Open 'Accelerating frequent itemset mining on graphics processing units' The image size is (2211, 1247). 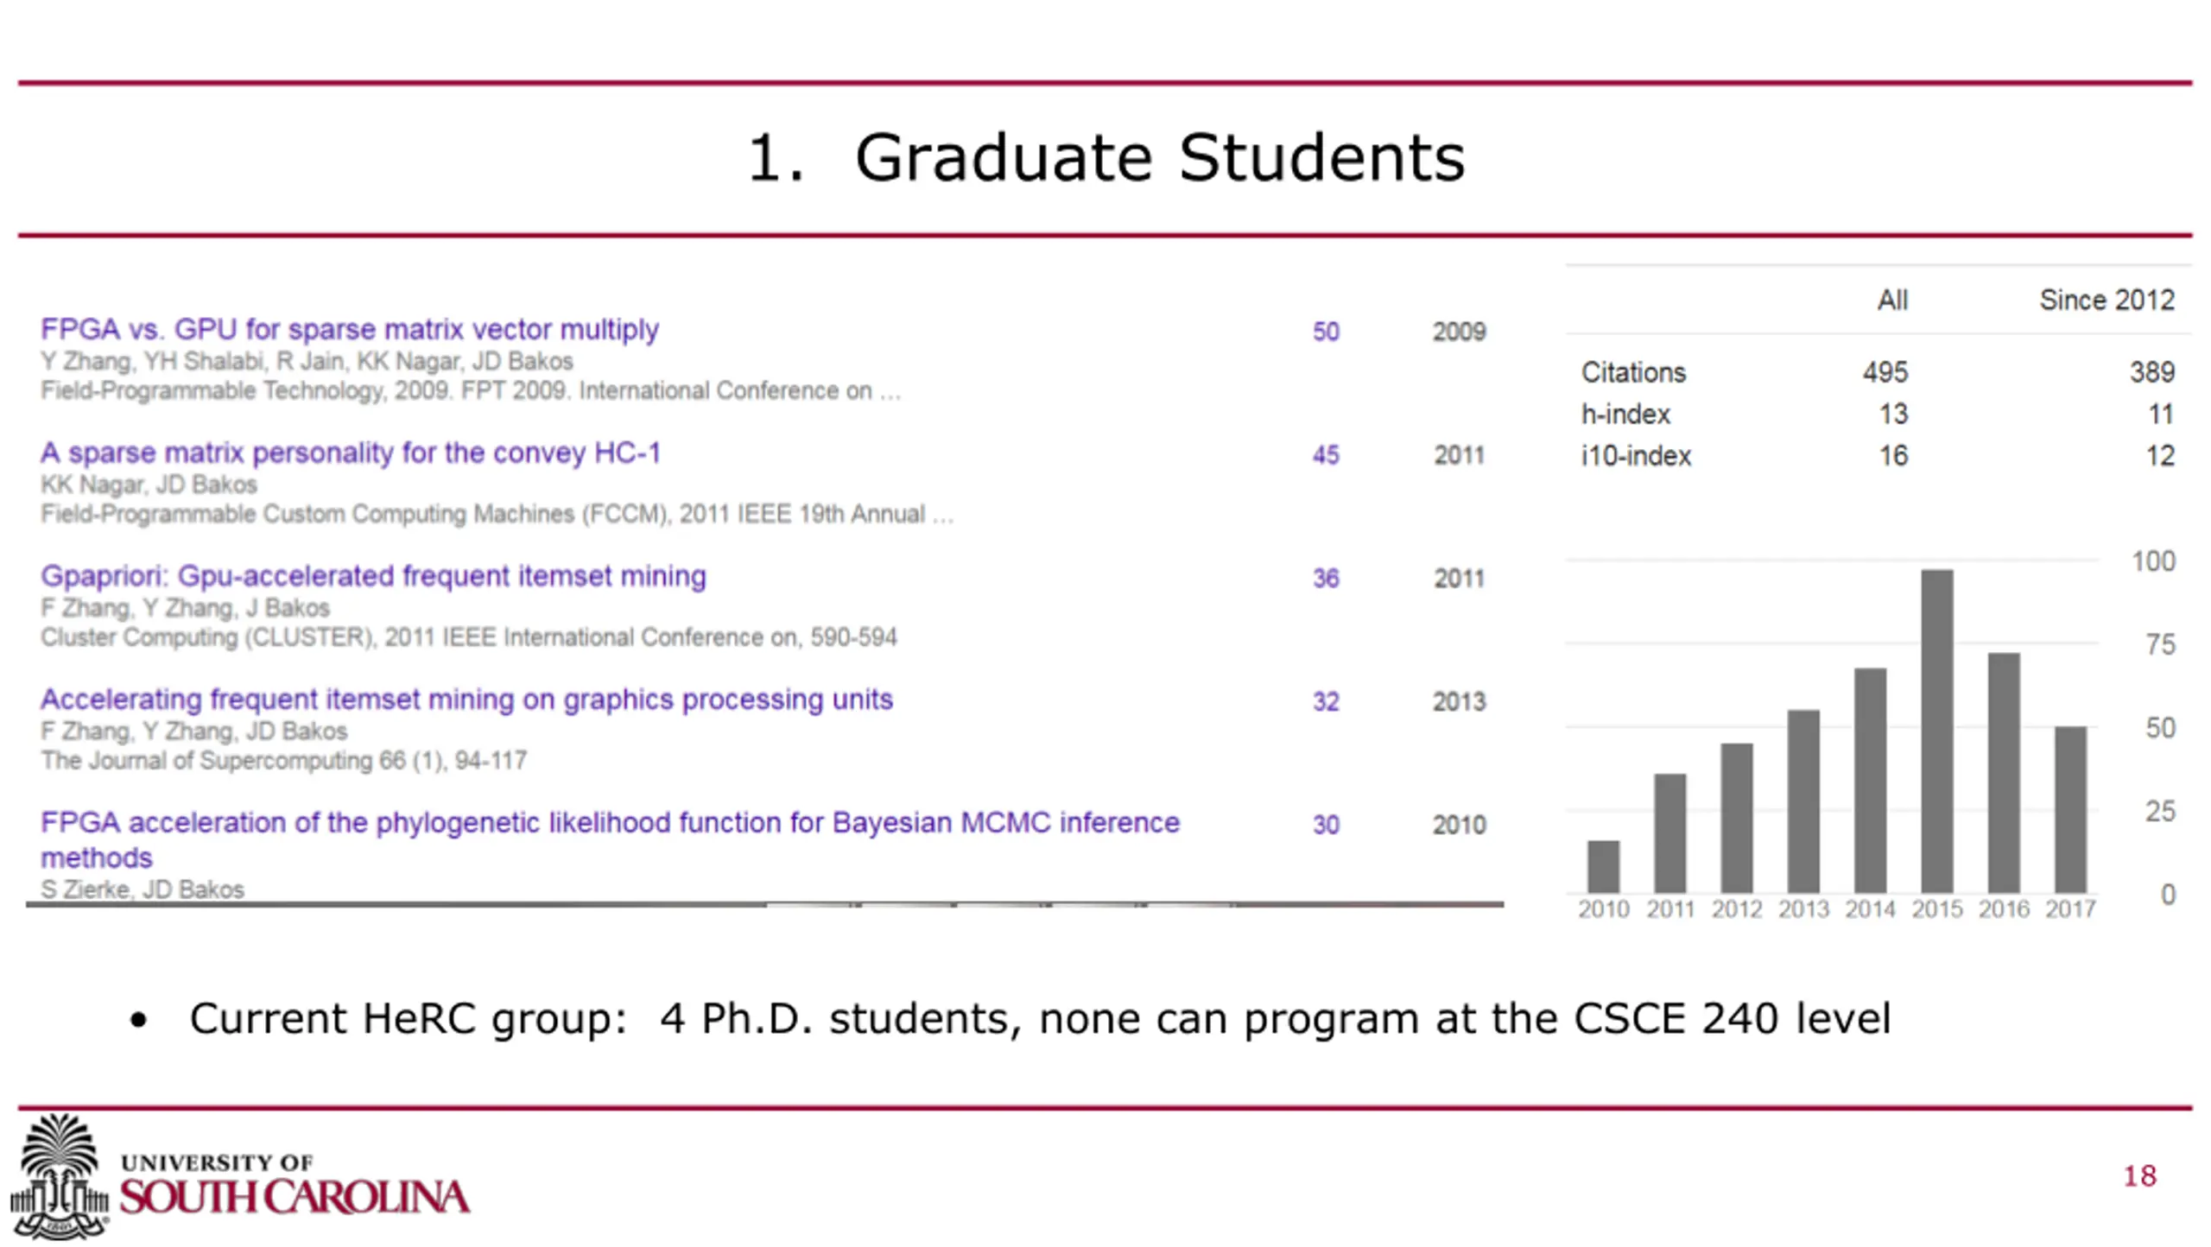[x=466, y=699]
